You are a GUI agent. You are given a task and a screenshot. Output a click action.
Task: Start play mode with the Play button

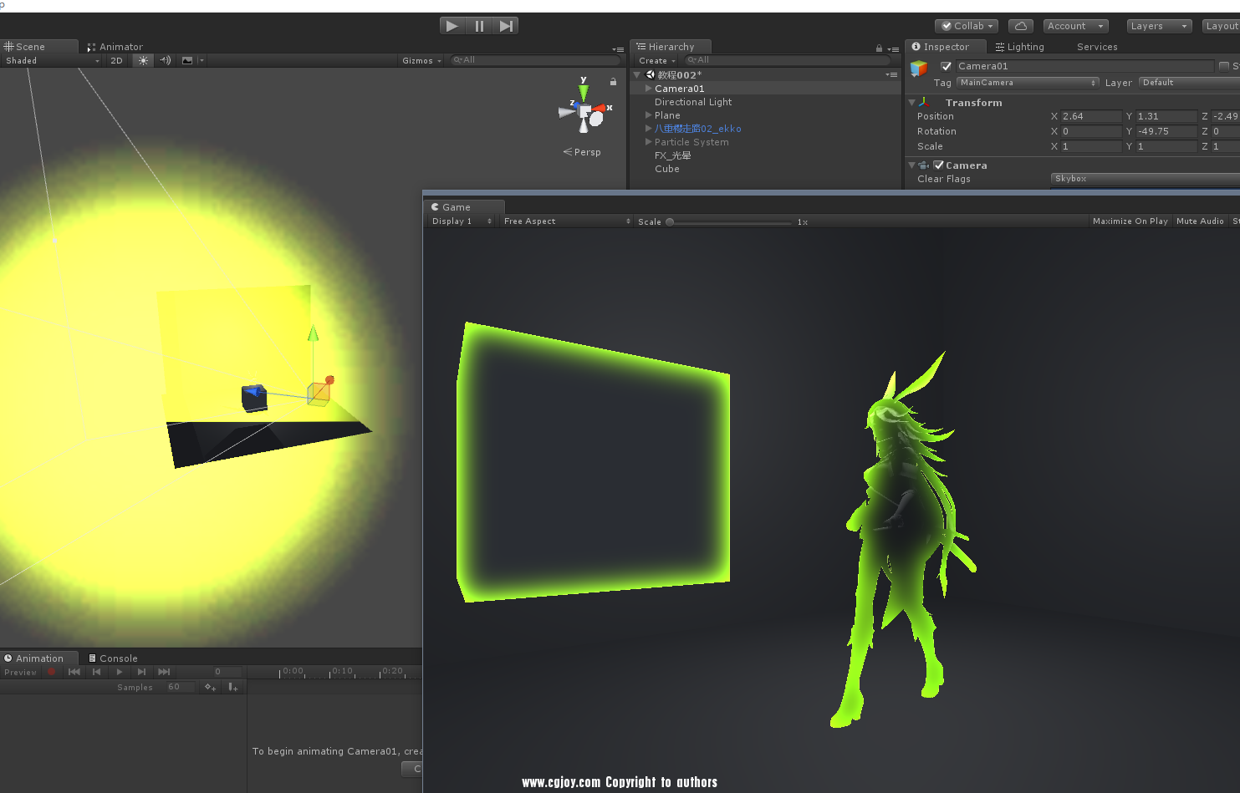[452, 26]
